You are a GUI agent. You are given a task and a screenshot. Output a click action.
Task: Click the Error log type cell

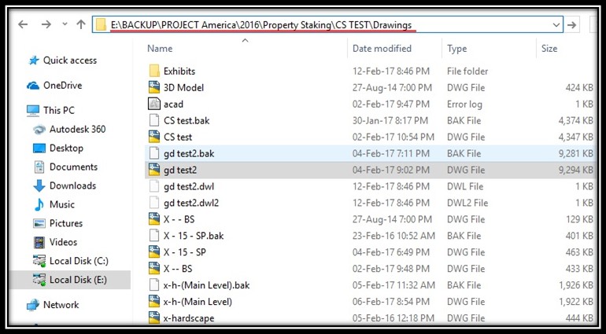[464, 105]
